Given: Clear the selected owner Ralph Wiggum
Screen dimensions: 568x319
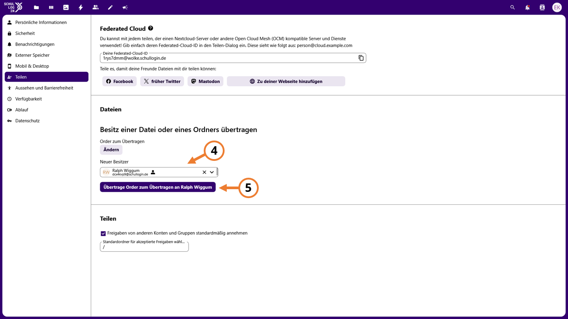Looking at the screenshot, I should [x=204, y=172].
